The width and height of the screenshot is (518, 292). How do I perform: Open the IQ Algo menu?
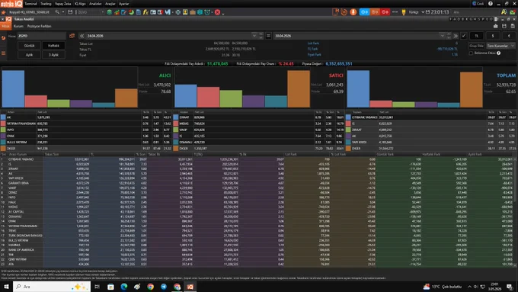point(80,4)
